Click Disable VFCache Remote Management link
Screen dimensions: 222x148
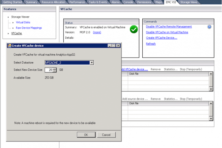pos(169,27)
